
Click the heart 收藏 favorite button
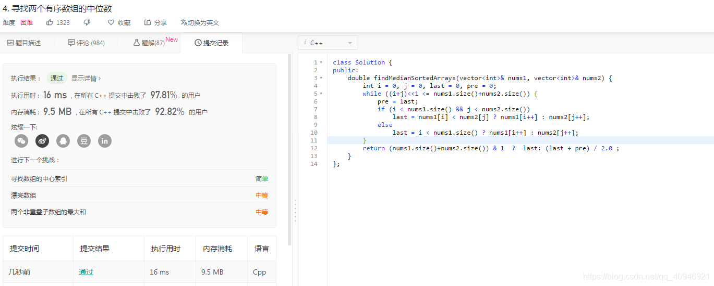pyautogui.click(x=119, y=22)
